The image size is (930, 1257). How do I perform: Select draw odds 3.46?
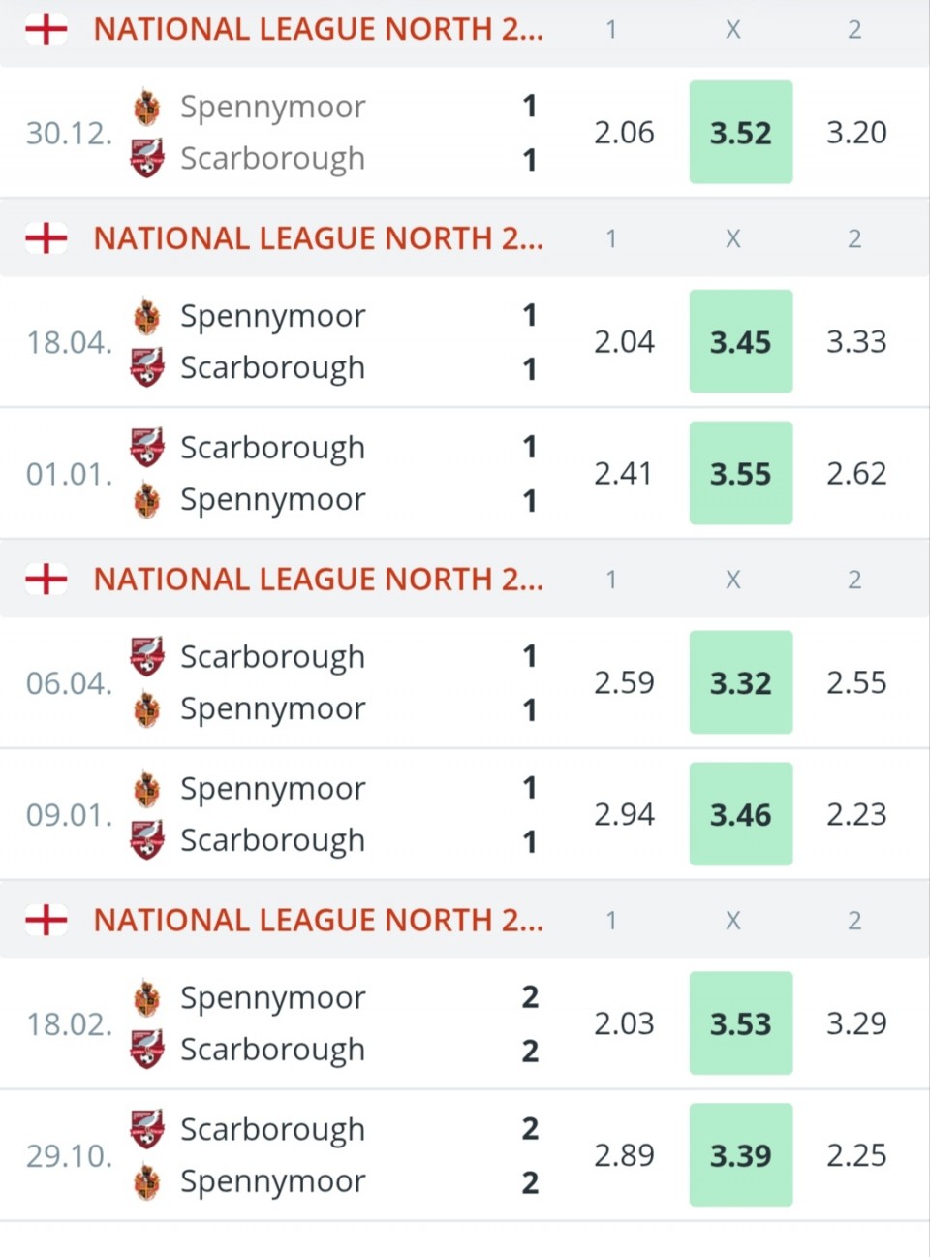tap(741, 815)
